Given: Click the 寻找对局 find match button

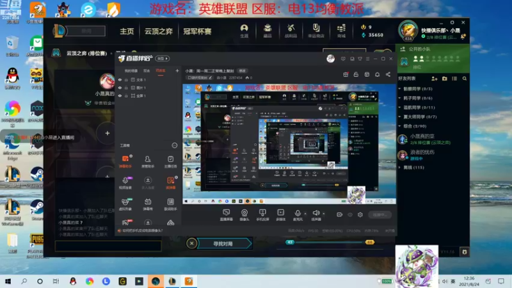Looking at the screenshot, I should pyautogui.click(x=225, y=244).
